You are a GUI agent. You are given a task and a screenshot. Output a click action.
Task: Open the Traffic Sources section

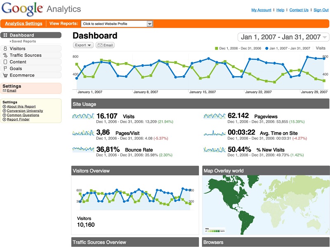click(31, 55)
